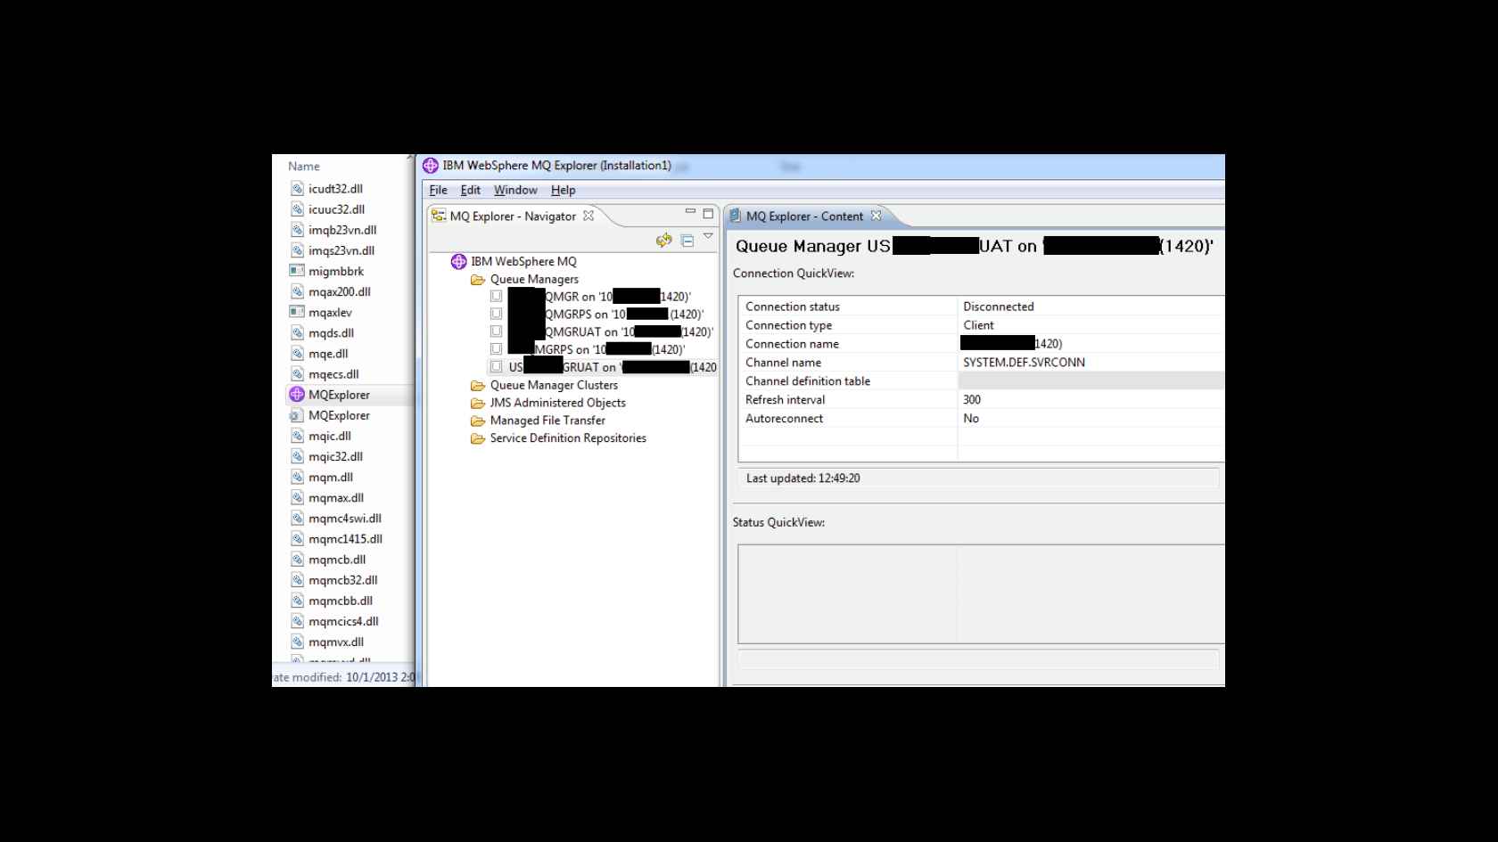Viewport: 1498px width, 842px height.
Task: Close the MQ Explorer - Content tab
Action: tap(876, 216)
